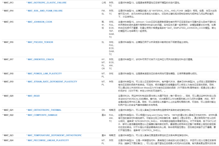Image resolution: width=219 pixels, height=146 pixels.
Task: Click the MAT_019 description text
Action: pyautogui.click(x=167, y=86)
